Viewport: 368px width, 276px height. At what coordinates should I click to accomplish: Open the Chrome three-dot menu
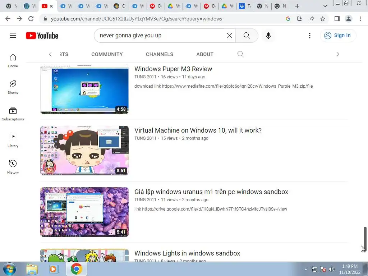pyautogui.click(x=360, y=19)
